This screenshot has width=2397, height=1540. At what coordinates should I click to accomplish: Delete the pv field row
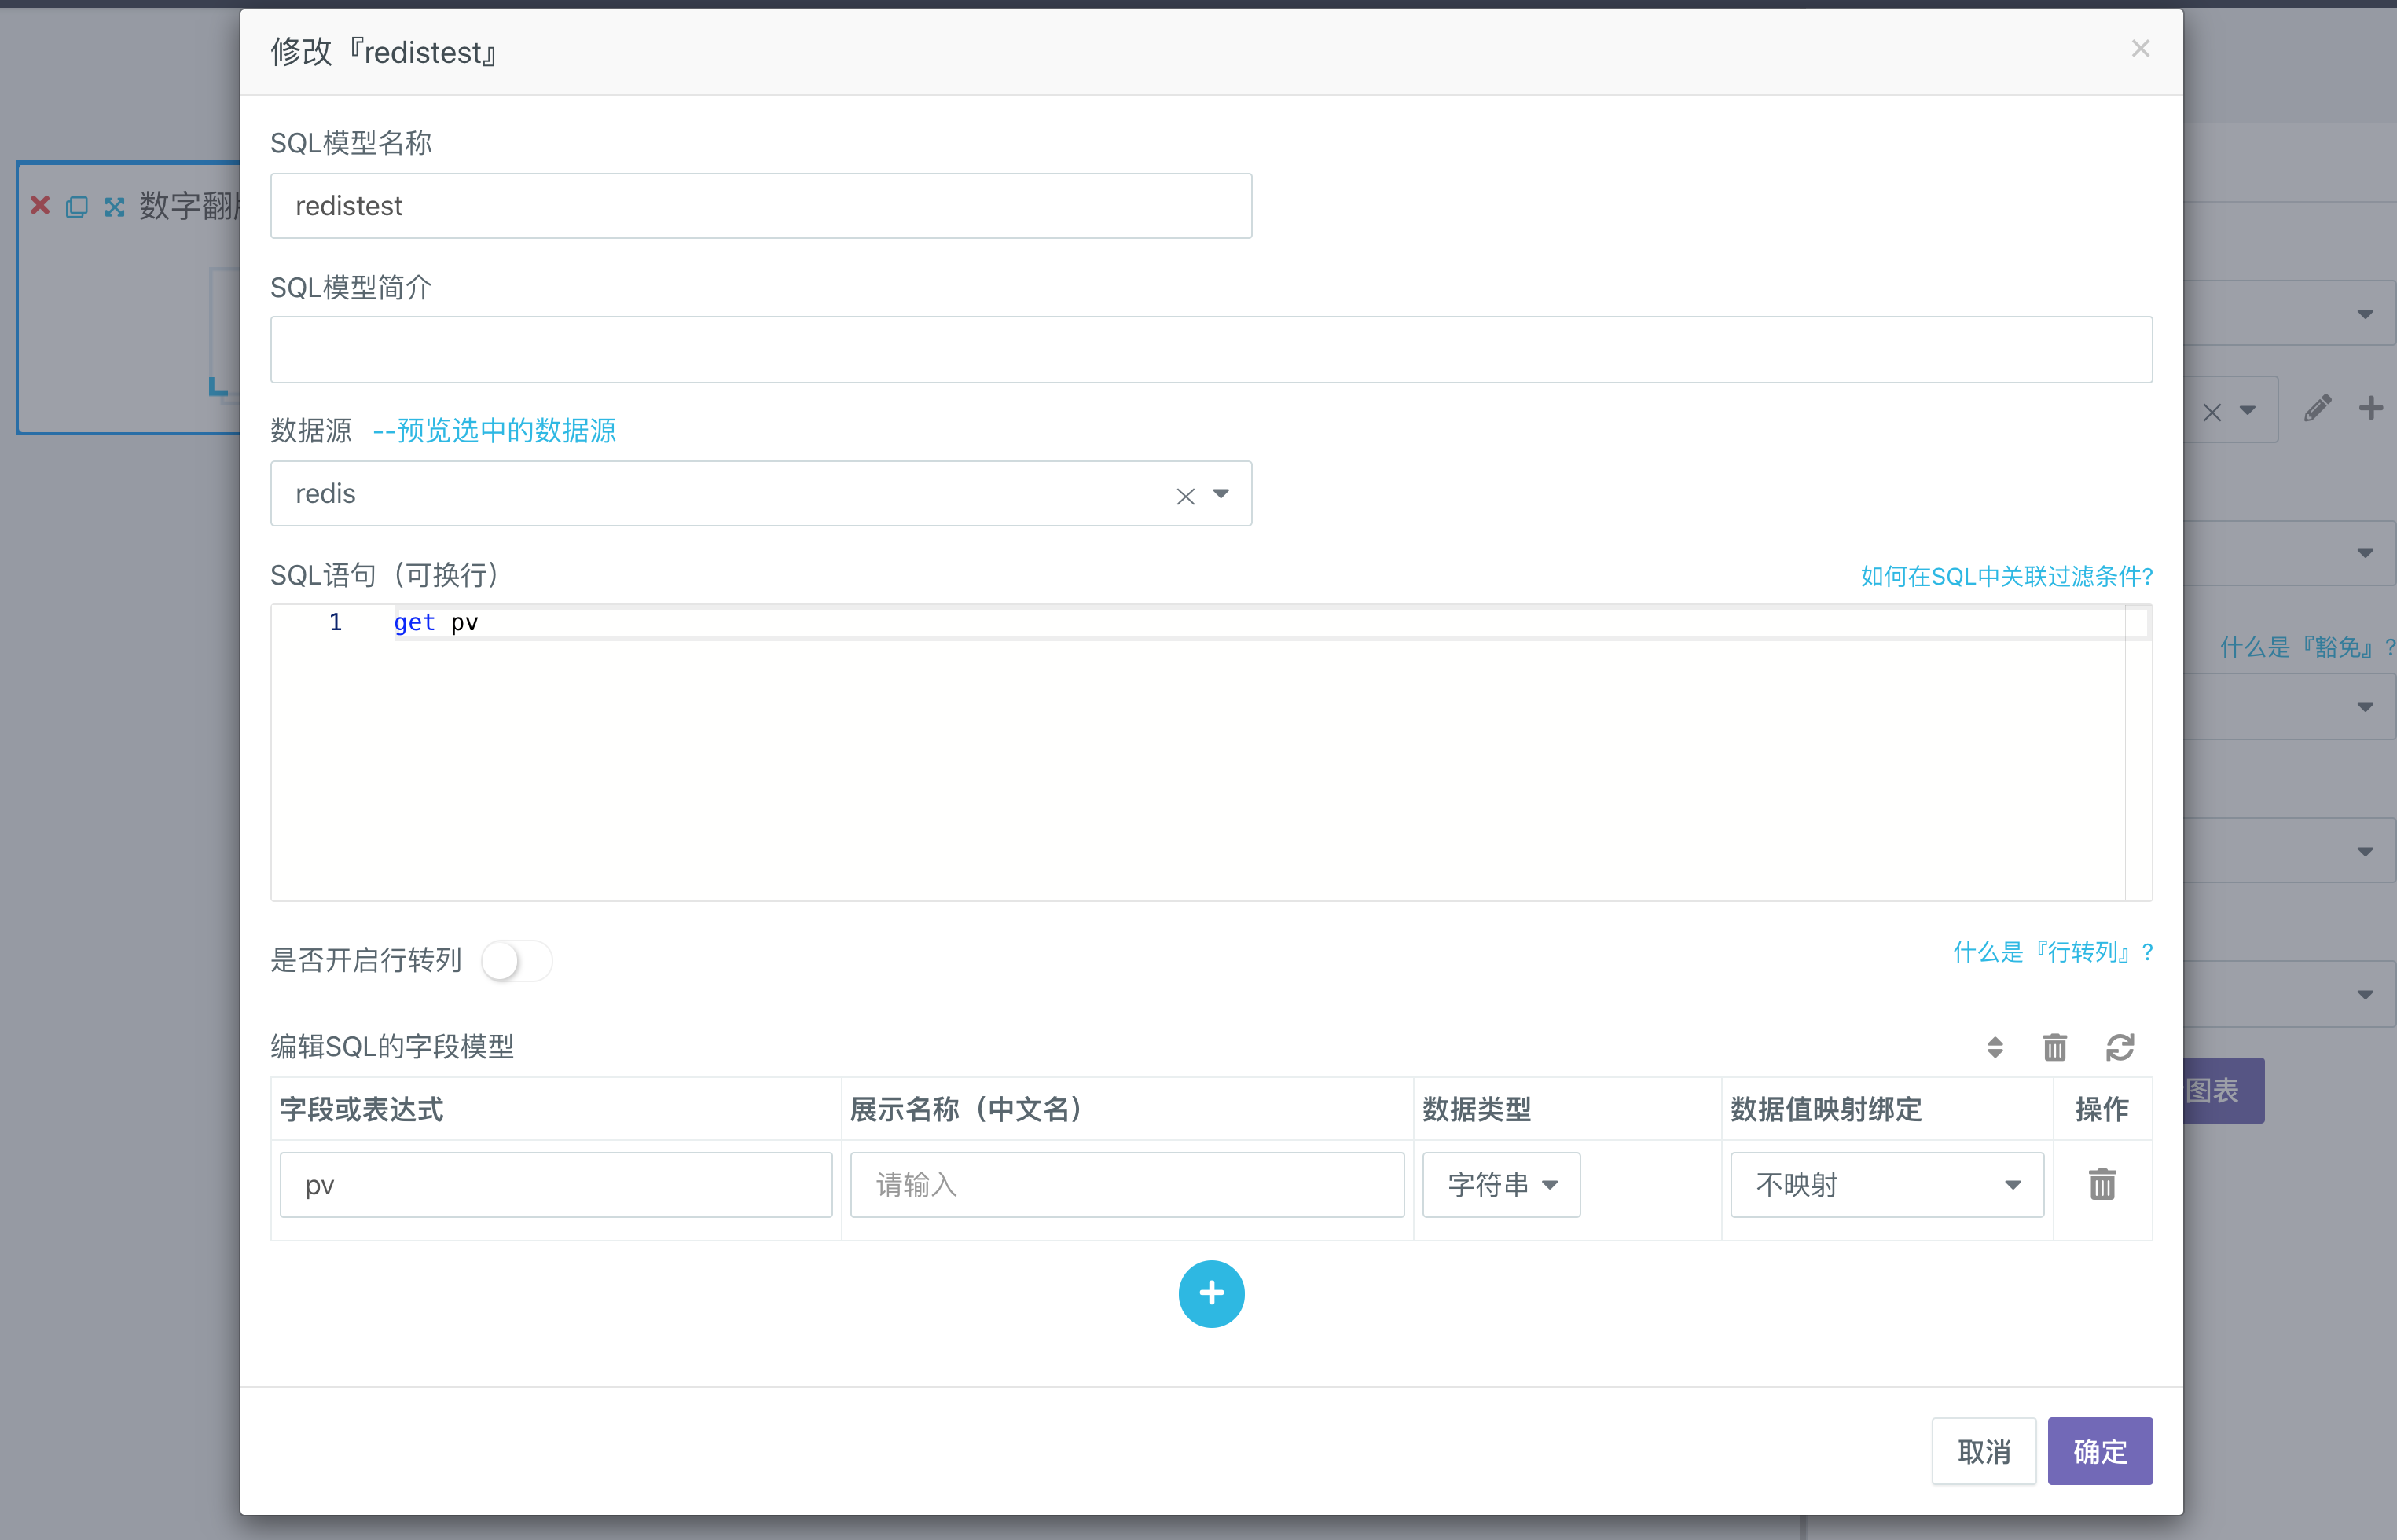click(x=2102, y=1184)
